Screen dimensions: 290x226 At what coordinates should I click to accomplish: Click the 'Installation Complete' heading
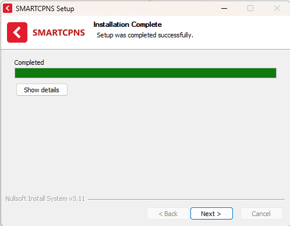(128, 25)
